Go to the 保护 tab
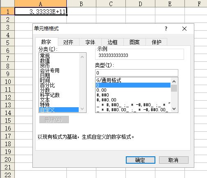This screenshot has height=178, width=207. [157, 42]
